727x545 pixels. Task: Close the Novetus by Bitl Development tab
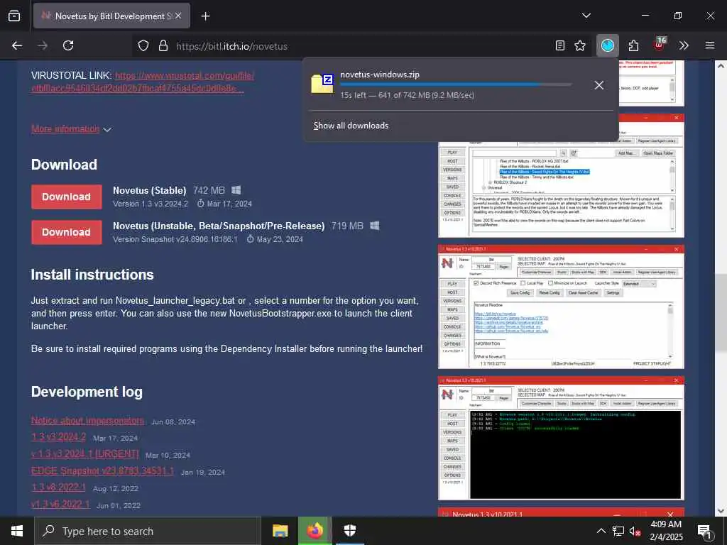tap(178, 16)
